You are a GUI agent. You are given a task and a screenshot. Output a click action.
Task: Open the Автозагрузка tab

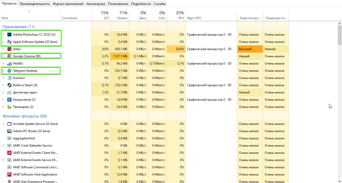pyautogui.click(x=96, y=4)
